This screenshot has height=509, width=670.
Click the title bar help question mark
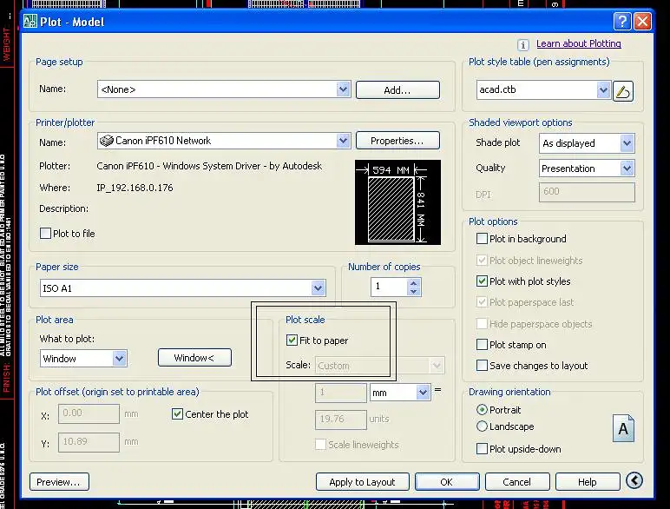point(622,21)
